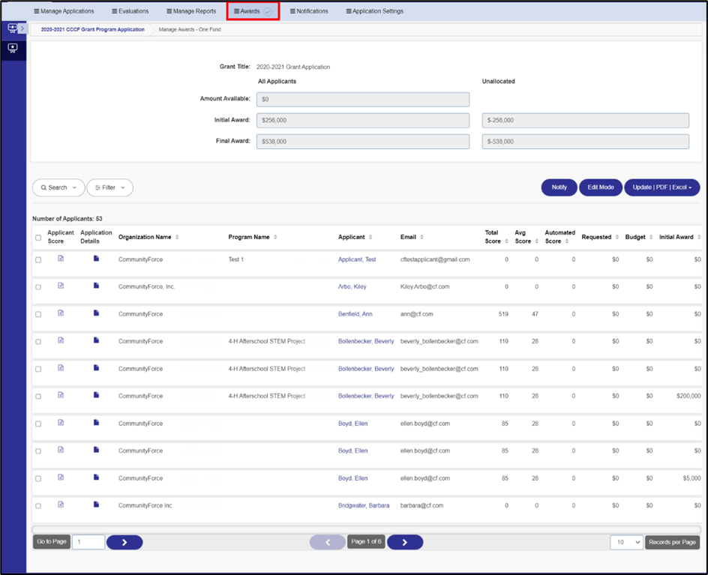The width and height of the screenshot is (708, 575).
Task: Select checkbox for Bridgewater, Barbara row
Action: 38,506
